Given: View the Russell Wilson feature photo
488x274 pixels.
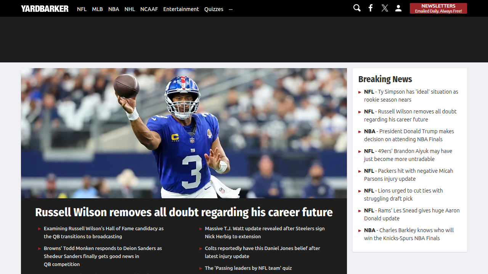Looking at the screenshot, I should pos(184,133).
